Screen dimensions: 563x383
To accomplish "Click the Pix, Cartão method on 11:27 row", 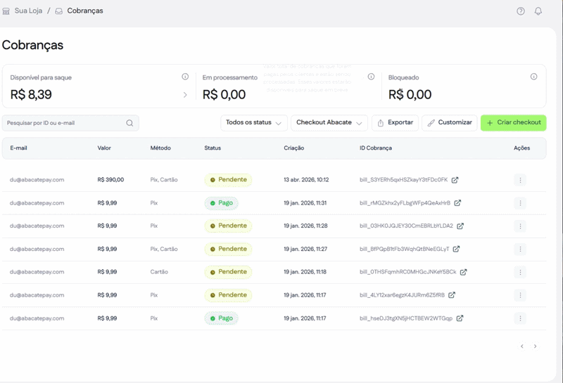I will tap(164, 249).
